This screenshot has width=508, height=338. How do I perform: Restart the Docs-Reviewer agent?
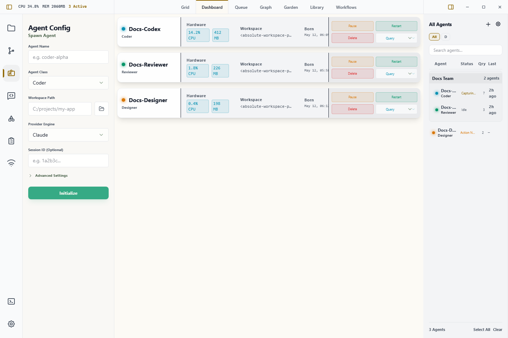[397, 62]
